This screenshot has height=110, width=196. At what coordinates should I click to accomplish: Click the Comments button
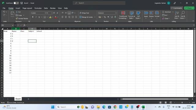pos(177,8)
